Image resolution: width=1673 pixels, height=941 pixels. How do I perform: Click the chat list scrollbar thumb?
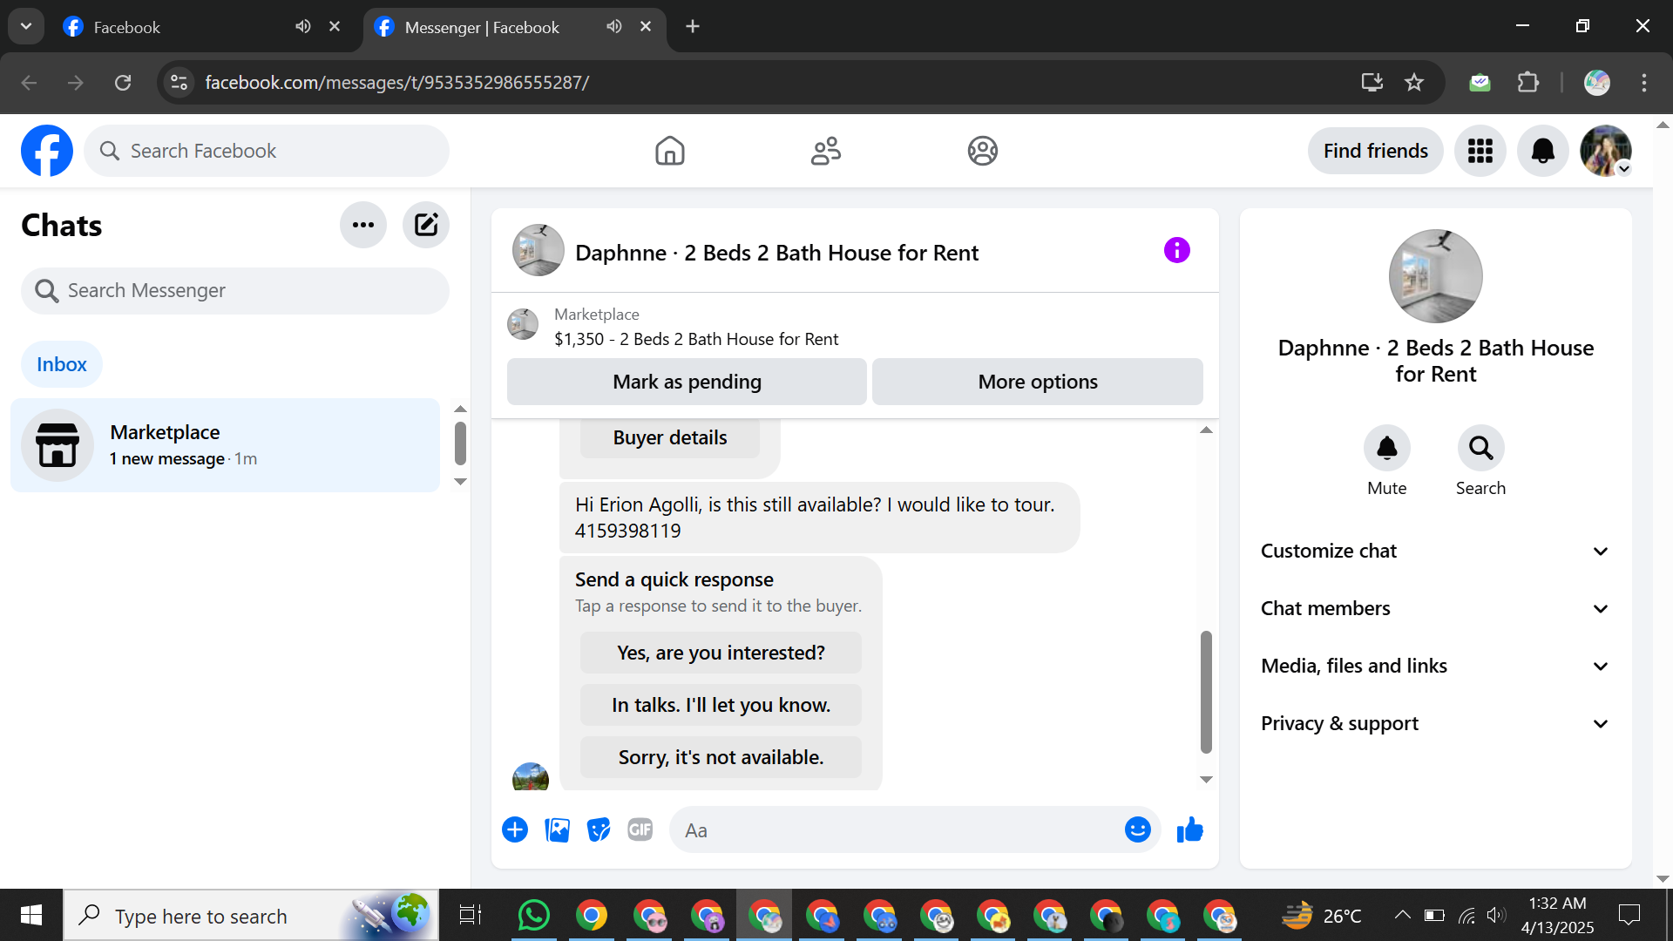(460, 443)
